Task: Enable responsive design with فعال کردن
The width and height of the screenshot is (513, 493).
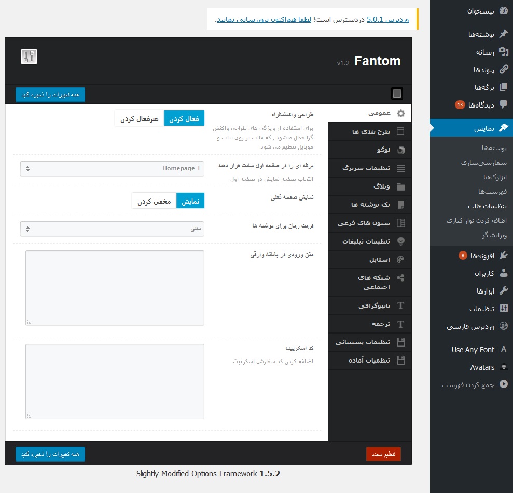Action: point(184,118)
